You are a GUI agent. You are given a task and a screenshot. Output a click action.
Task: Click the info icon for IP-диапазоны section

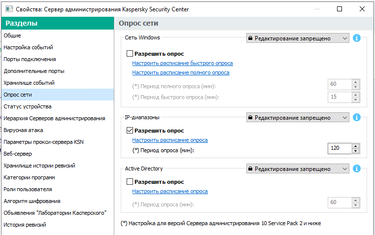pyautogui.click(x=357, y=117)
